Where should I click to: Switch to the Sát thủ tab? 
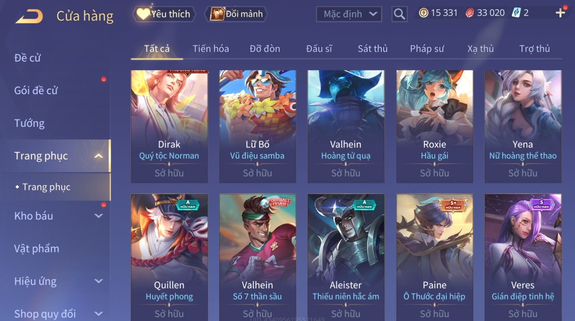pyautogui.click(x=372, y=49)
